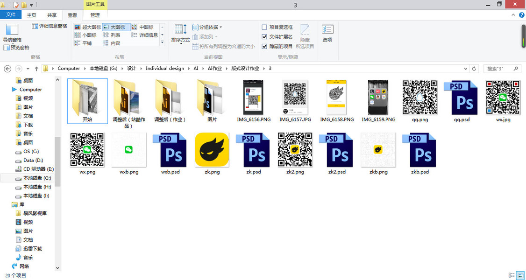Viewport: 526px width, 280px height.
Task: Open the 图片 folder in file list
Action: tap(212, 101)
